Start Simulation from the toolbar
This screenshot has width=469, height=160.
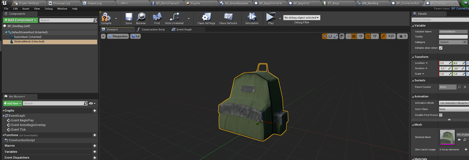pyautogui.click(x=252, y=17)
